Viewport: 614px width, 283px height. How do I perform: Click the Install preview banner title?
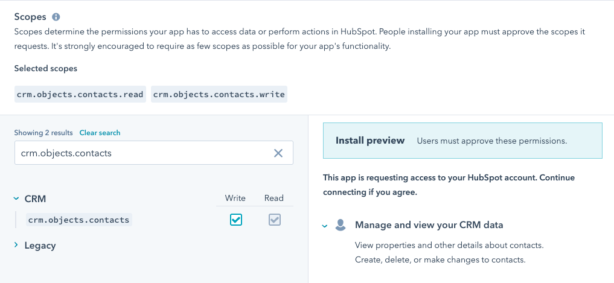(x=370, y=141)
